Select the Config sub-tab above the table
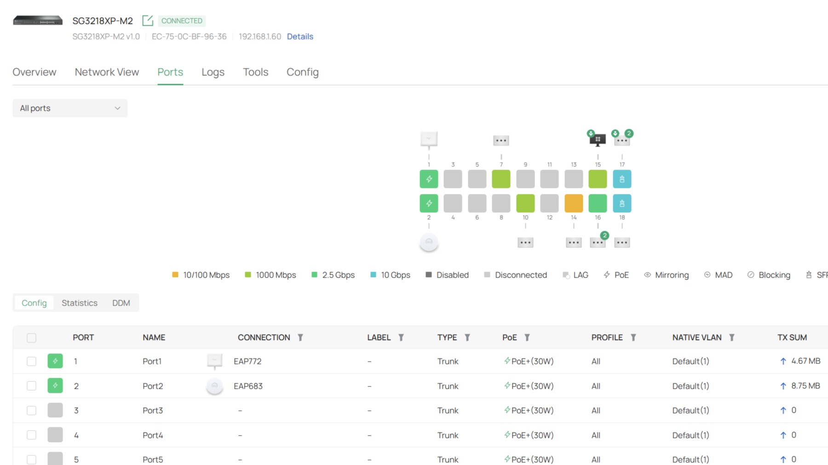 coord(34,303)
